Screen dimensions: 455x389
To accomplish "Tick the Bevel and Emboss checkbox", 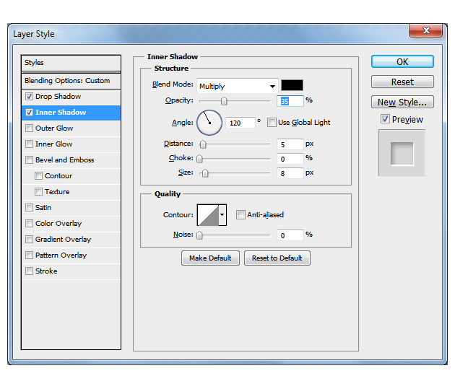I will pyautogui.click(x=29, y=160).
